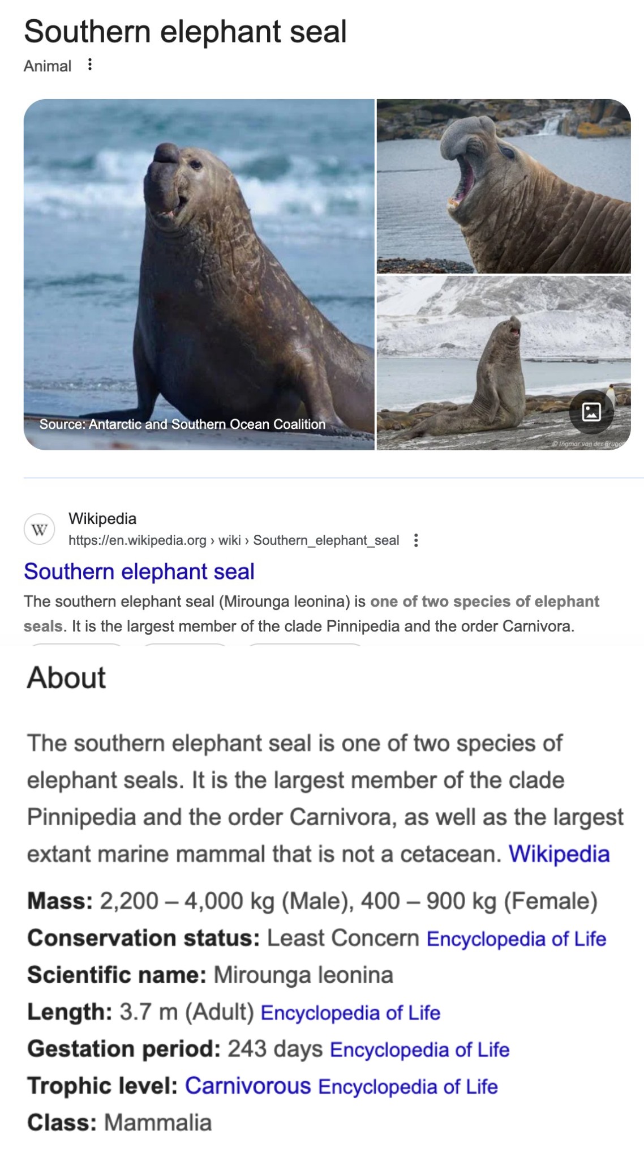Viewport: 644px width, 1160px height.
Task: Open Encyclopedia of Life for Trophic level
Action: [x=408, y=1086]
